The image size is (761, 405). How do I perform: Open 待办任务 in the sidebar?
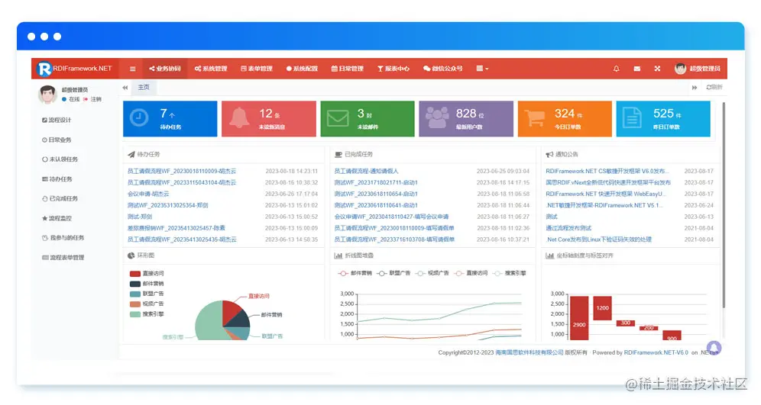pos(57,179)
